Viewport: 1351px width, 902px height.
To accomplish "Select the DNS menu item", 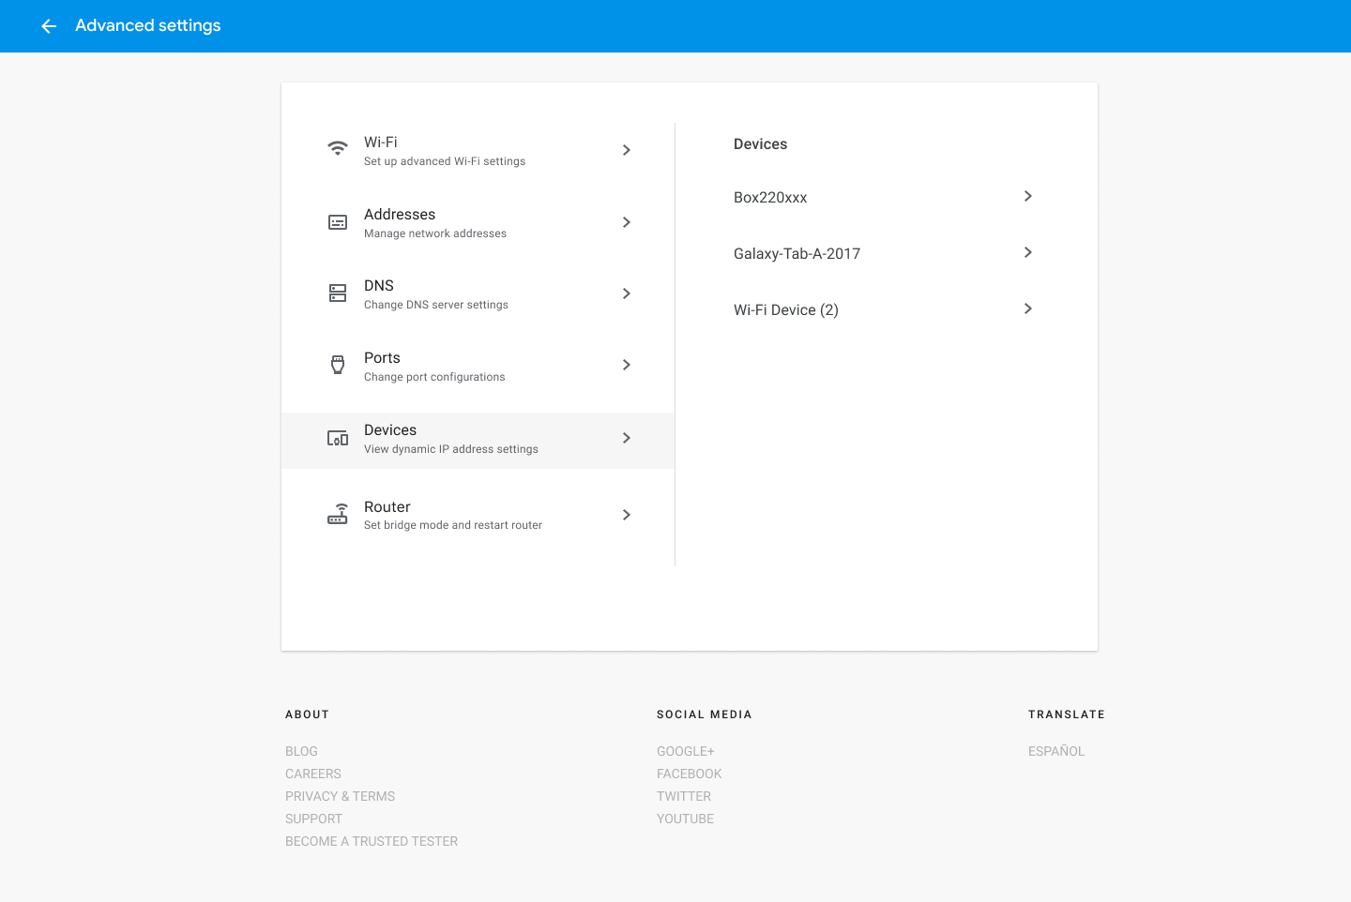I will click(x=478, y=293).
